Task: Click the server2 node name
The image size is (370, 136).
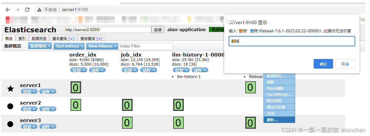Action: point(30,103)
